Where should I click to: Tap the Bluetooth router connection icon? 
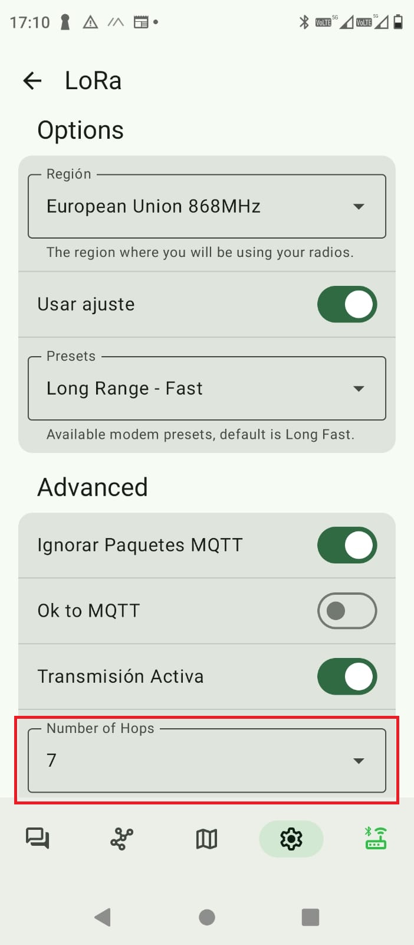point(375,839)
